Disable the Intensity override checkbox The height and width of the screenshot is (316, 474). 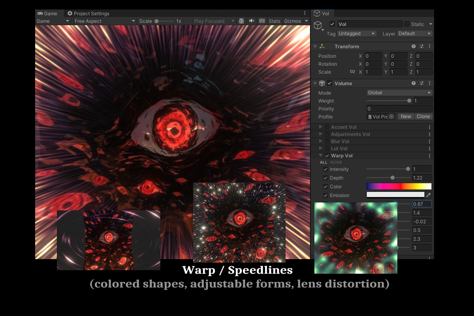325,169
